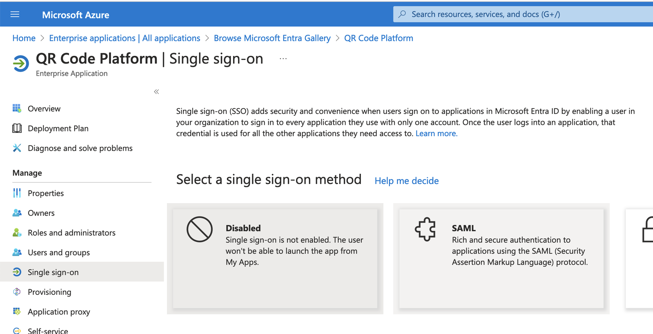Click the Enterprise Application subtitle text
The width and height of the screenshot is (653, 334).
pos(72,73)
